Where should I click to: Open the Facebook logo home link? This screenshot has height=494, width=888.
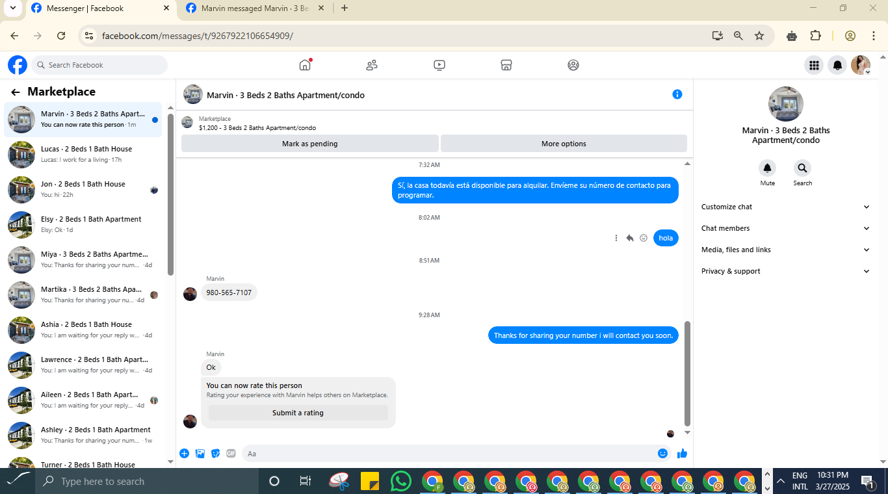point(18,65)
